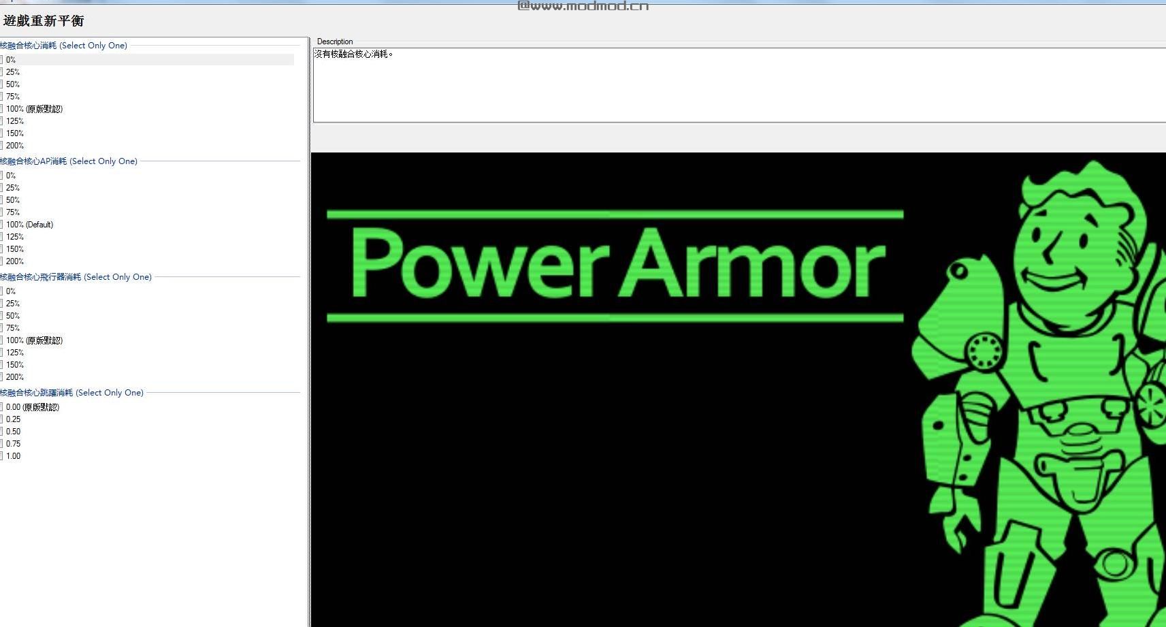Image resolution: width=1166 pixels, height=627 pixels.
Task: Click the Power Armor preview image
Action: (x=739, y=389)
